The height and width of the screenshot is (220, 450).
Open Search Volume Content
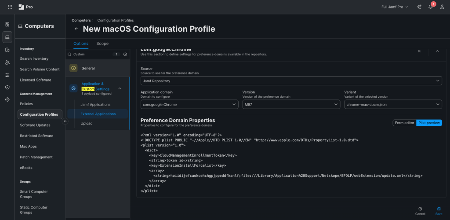click(x=40, y=69)
